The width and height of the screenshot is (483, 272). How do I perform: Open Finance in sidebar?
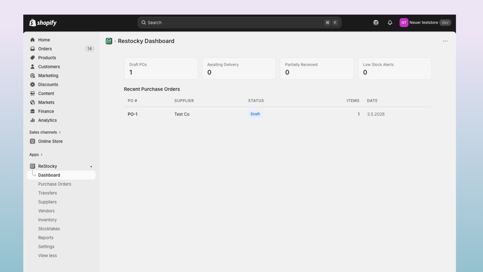[x=61, y=111]
